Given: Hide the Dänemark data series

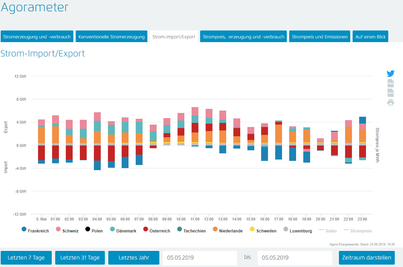Looking at the screenshot, I should (123, 231).
